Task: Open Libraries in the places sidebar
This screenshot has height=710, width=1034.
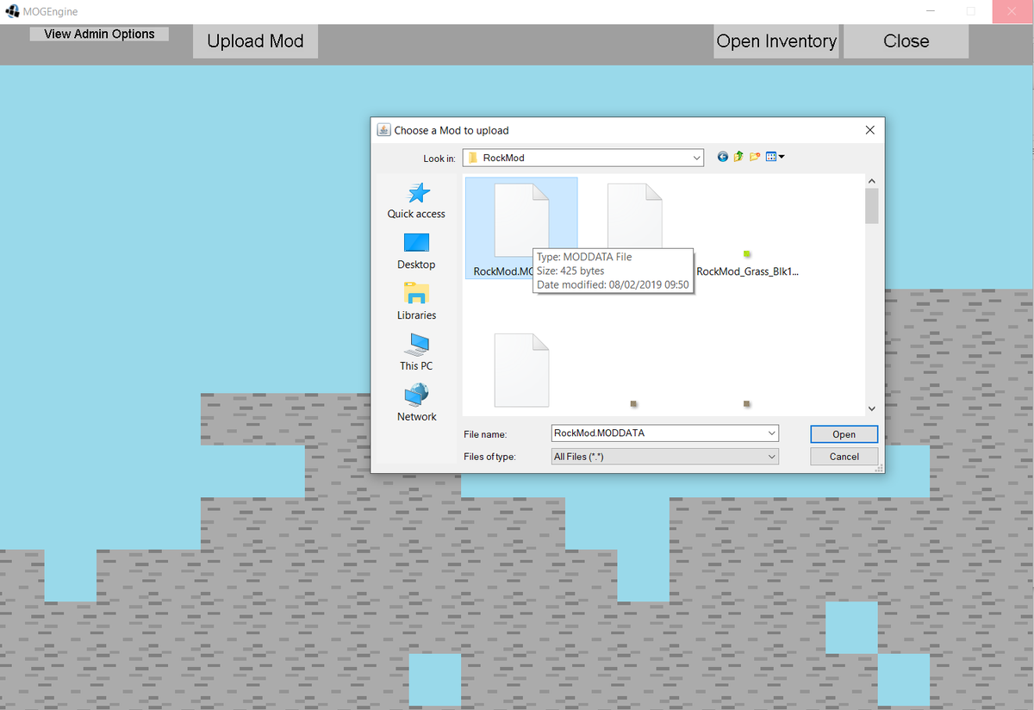Action: click(416, 302)
